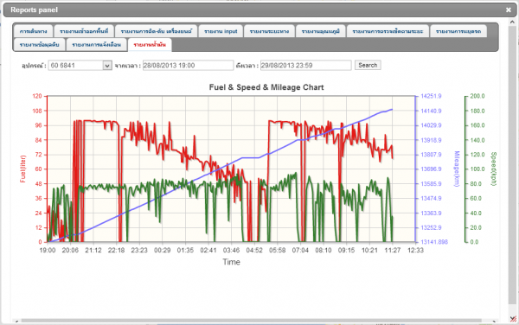Click the end time field 29/08/2013 23:59

pyautogui.click(x=306, y=66)
